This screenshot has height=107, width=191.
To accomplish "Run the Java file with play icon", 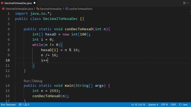I will point(184,3).
